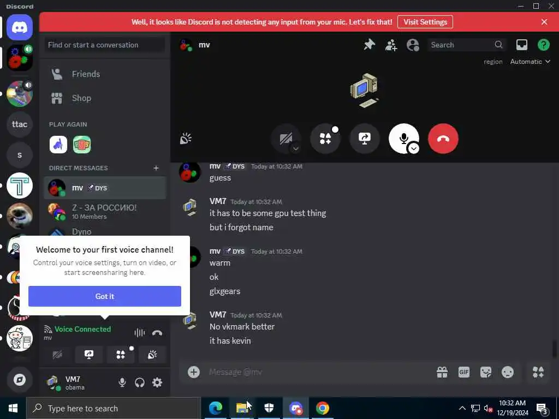The height and width of the screenshot is (419, 559).
Task: Open the attachment plus button in message bar
Action: [194, 372]
